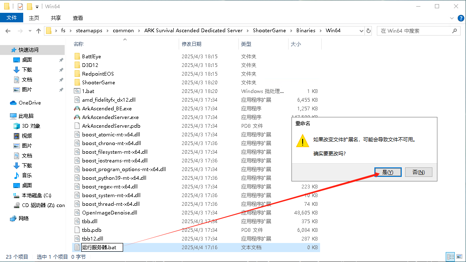The image size is (466, 262).
Task: Click the ShooterGame breadcrumb segment
Action: (x=269, y=31)
